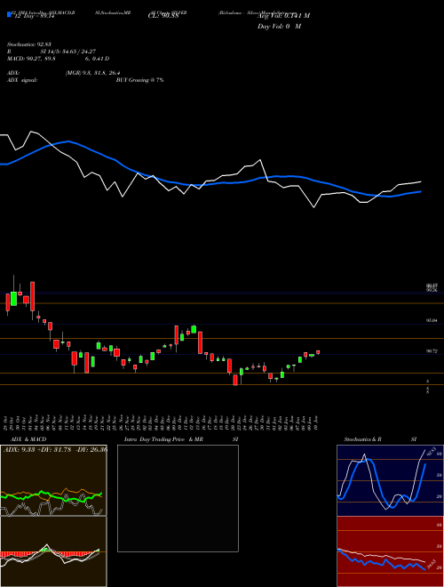Open the ADX indicator chart thumbnail
Screen dimensions: 444x587
pos(53,480)
